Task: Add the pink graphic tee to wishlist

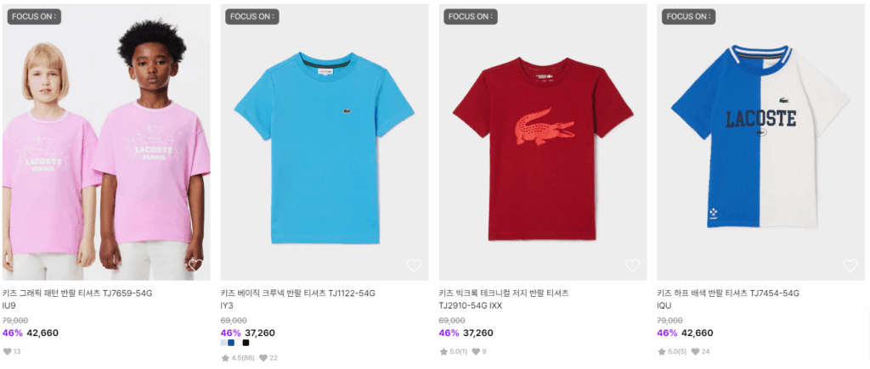Action: tap(195, 266)
